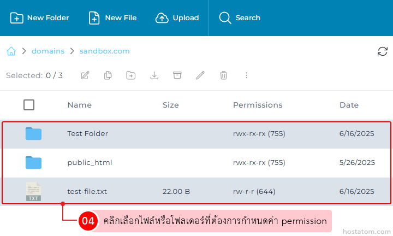Screen dimensions: 393x236
Task: Open the Search tool
Action: (240, 18)
